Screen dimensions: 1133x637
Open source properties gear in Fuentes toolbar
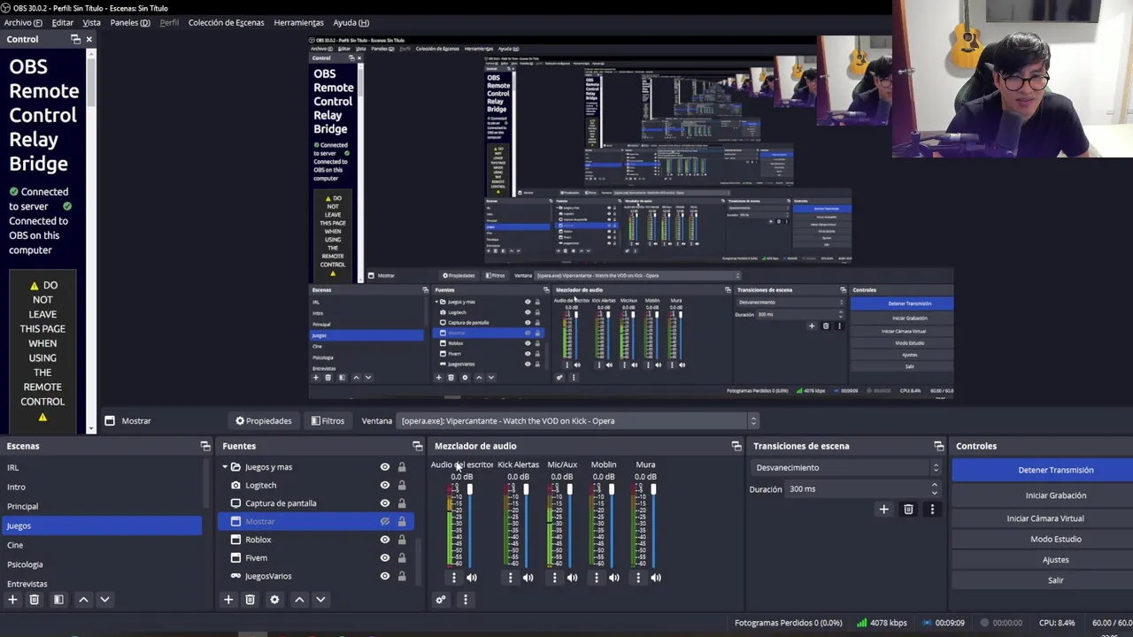tap(274, 600)
